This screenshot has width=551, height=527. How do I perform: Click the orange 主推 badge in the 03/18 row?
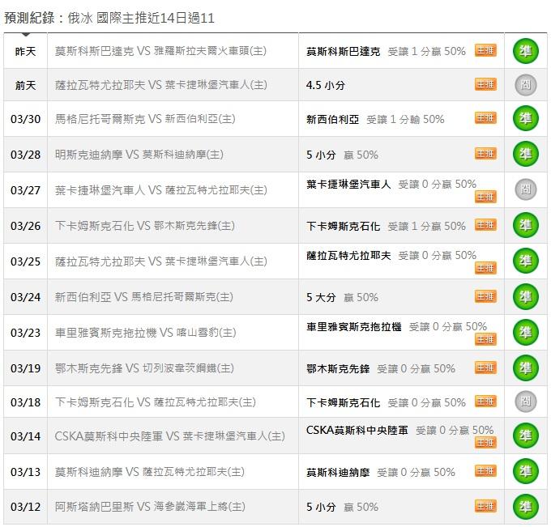pyautogui.click(x=485, y=401)
